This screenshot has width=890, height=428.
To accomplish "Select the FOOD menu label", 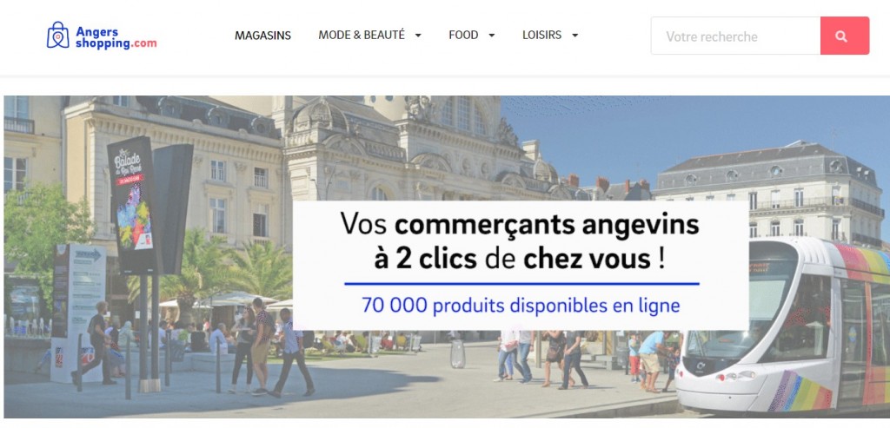I will [463, 35].
